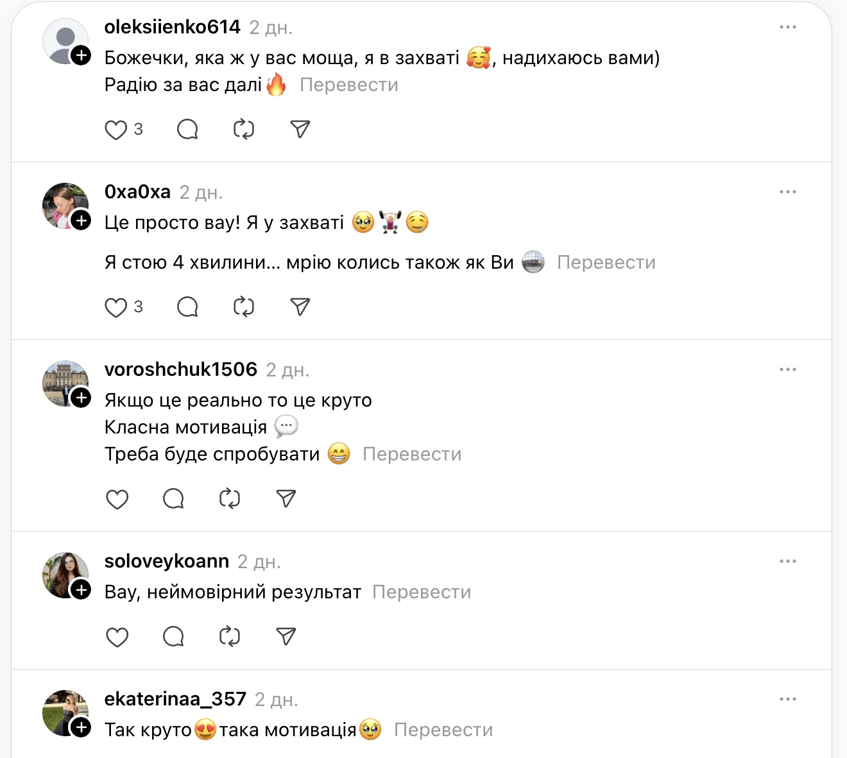Open more options for oleksiienko614's comment

pos(787,27)
